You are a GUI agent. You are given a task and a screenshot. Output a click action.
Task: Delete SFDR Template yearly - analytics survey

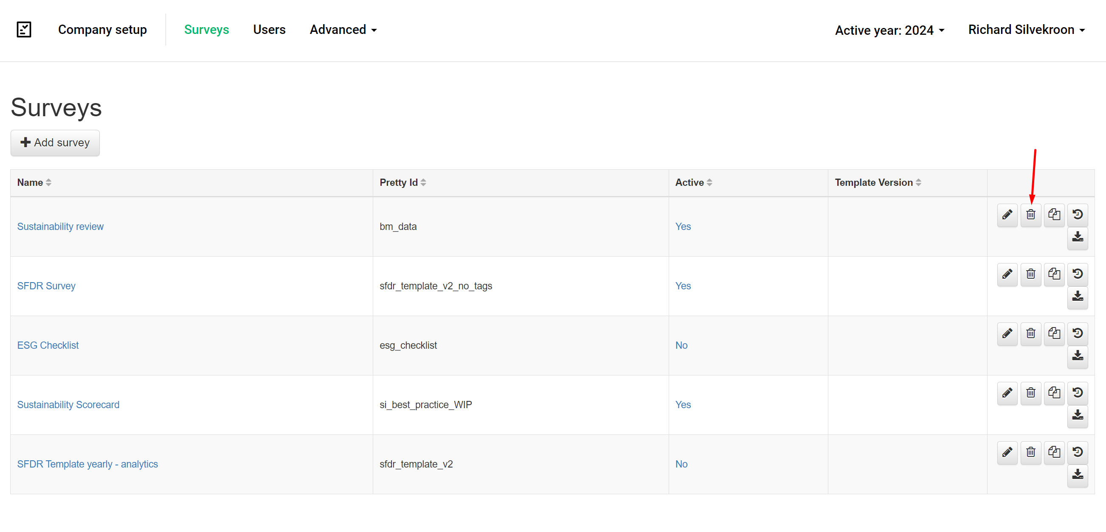coord(1030,452)
